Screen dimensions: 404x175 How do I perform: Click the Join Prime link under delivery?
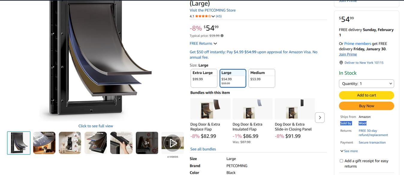pos(348,54)
